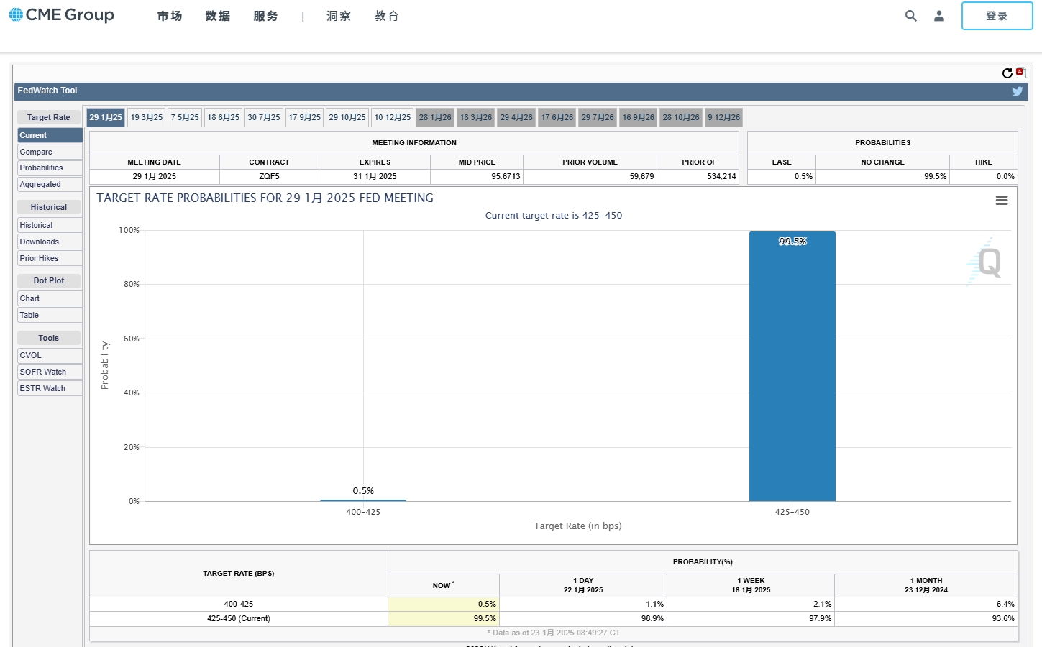Select the 17 6月26 meeting tab
This screenshot has width=1042, height=647.
pyautogui.click(x=557, y=117)
